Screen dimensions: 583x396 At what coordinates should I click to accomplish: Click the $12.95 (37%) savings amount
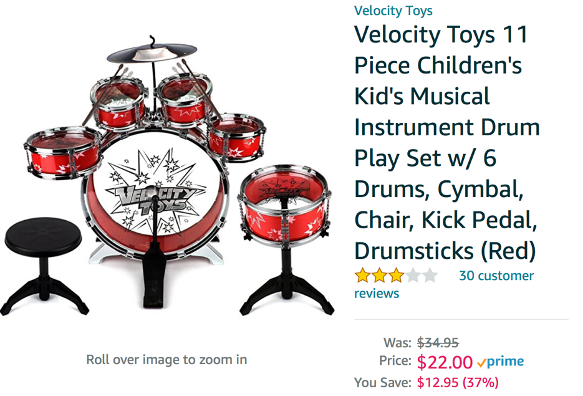(x=458, y=382)
